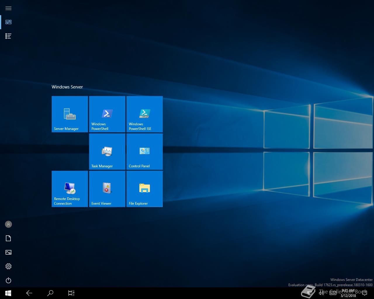The width and height of the screenshot is (374, 299).
Task: Open the Server Manager tile
Action: [70, 114]
